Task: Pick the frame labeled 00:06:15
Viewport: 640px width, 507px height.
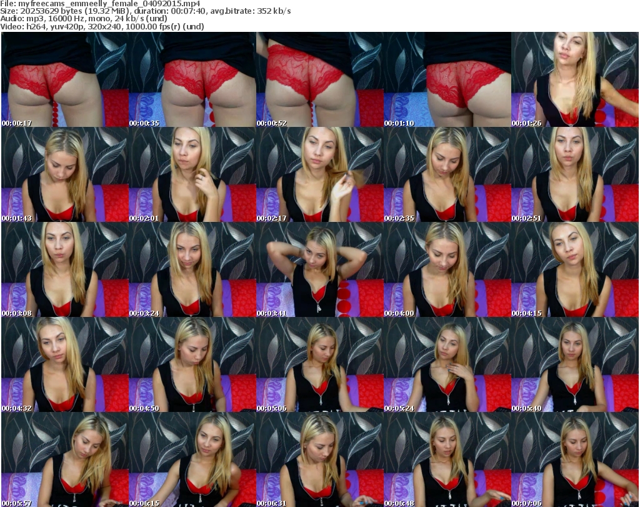Action: coord(192,459)
